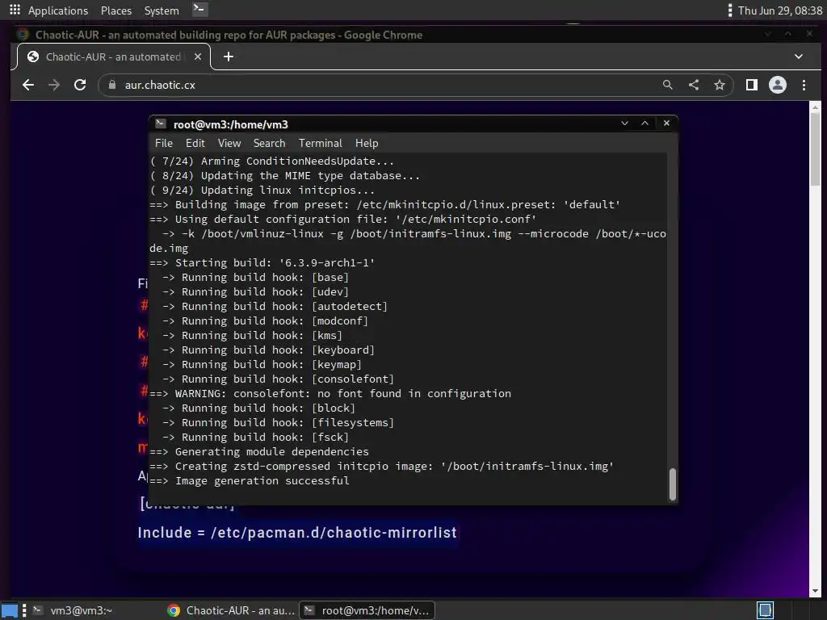
Task: Switch to Chaotic-AUR Chrome taskbar entry
Action: [x=231, y=610]
